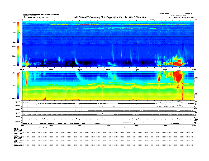Select the -125.00 label on TNR scale
The height and width of the screenshot is (161, 209).
14,73
